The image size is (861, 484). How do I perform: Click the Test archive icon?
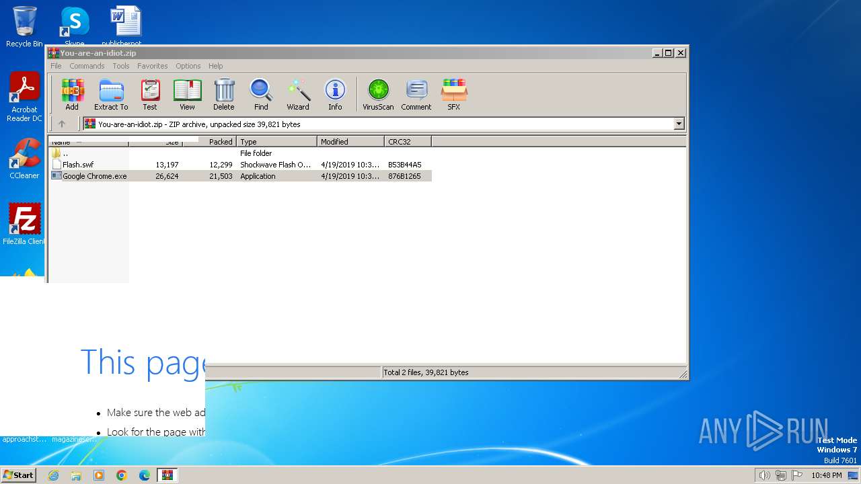(x=150, y=94)
